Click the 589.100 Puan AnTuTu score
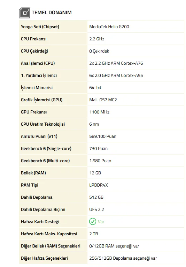 [x=103, y=136]
